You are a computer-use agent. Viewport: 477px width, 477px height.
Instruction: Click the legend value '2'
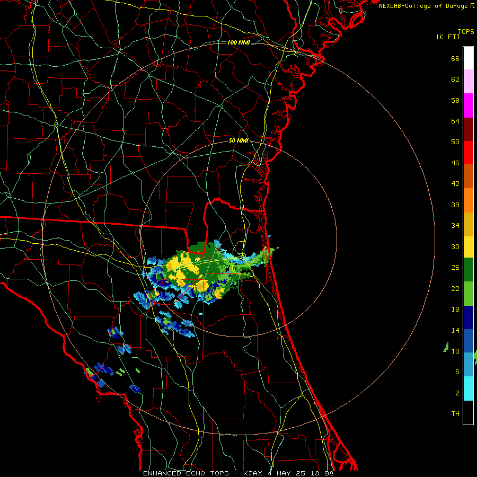tap(457, 393)
